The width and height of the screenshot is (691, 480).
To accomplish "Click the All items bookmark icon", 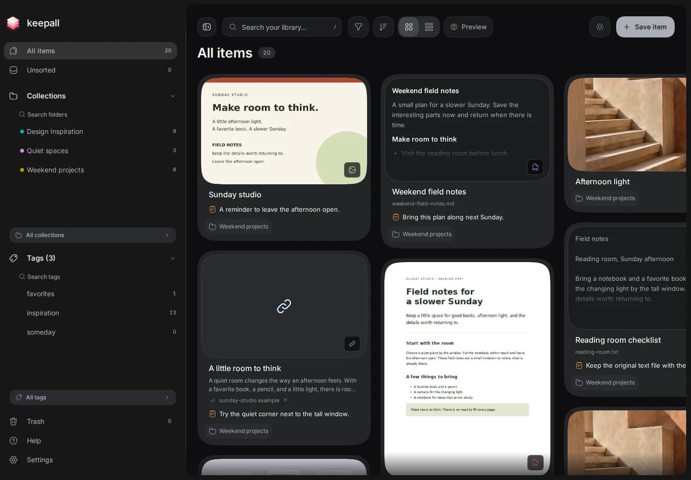I will (x=13, y=51).
